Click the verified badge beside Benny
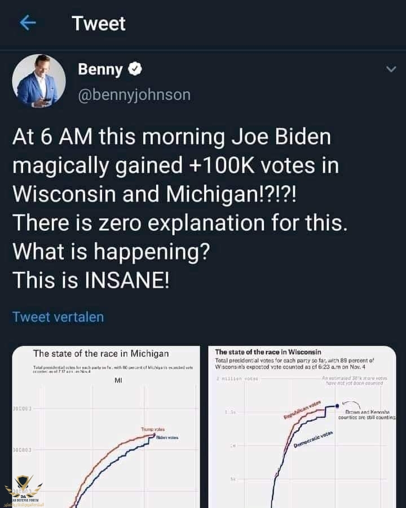406x508 pixels. tap(135, 70)
